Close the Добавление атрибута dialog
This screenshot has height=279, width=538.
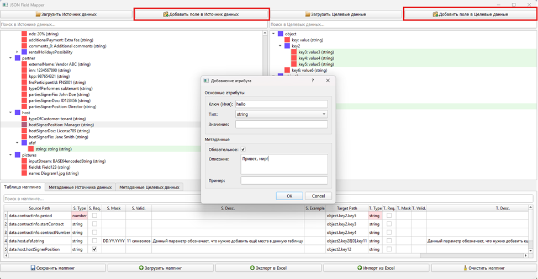coord(328,81)
